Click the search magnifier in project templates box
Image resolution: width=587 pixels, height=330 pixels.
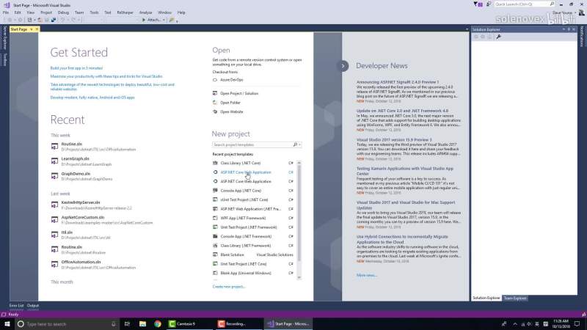click(295, 144)
